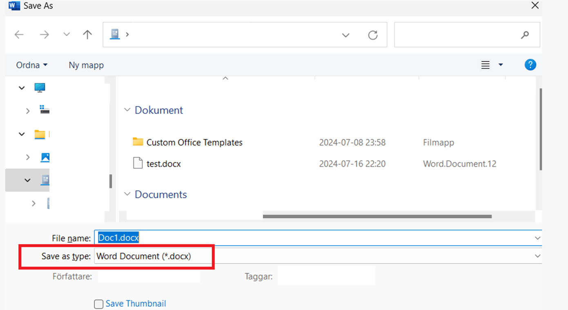Open the file name history dropdown

[537, 237]
